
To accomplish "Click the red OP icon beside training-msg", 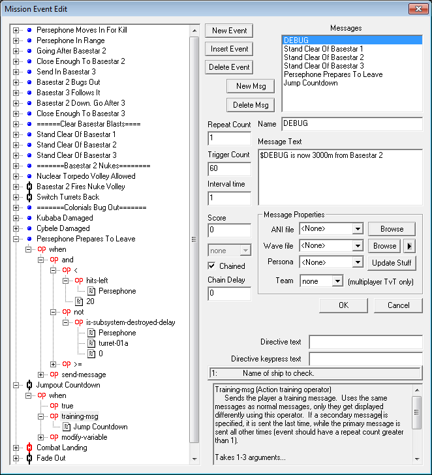I will (x=54, y=416).
